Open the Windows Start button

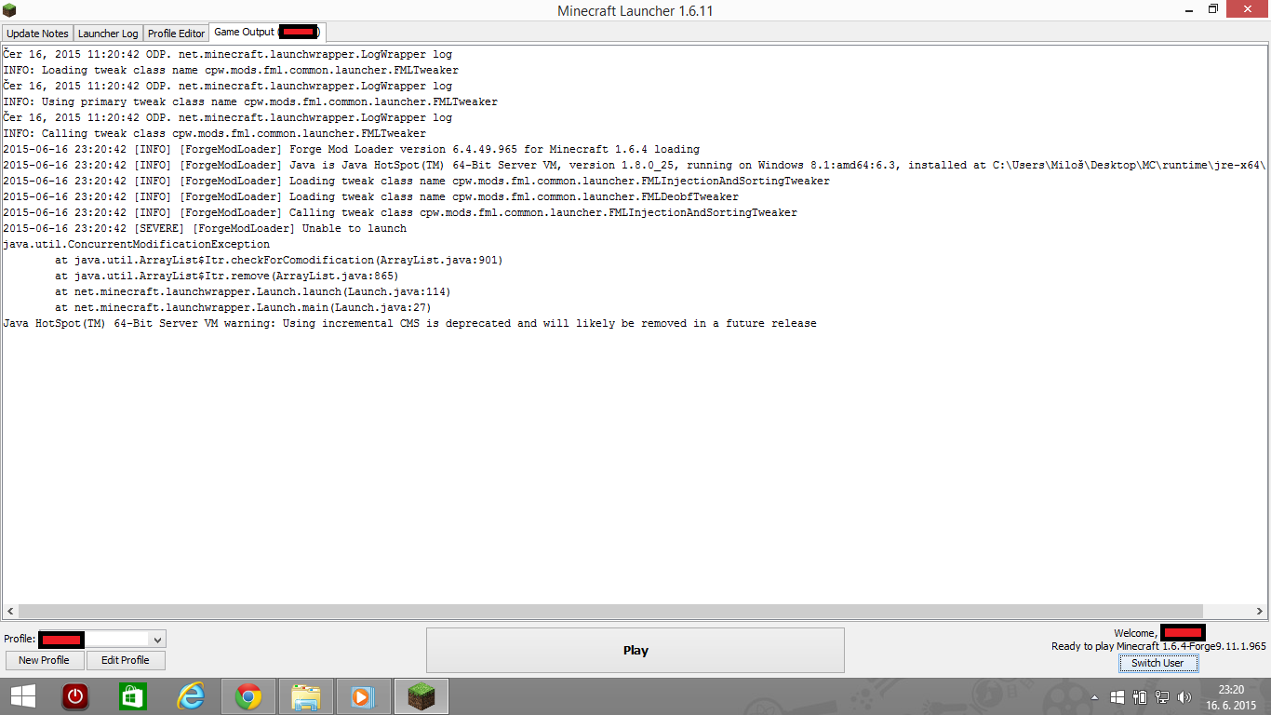[22, 696]
